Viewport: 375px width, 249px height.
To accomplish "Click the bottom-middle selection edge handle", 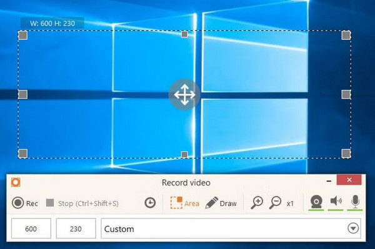I will coord(184,155).
